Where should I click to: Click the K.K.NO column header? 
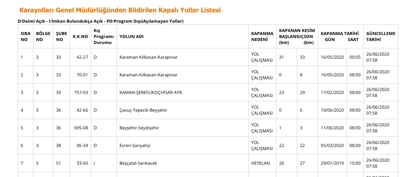pos(80,36)
